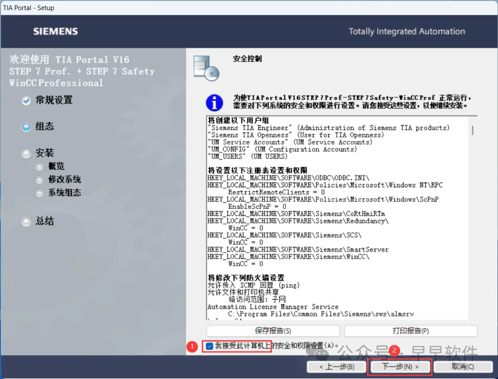Click the "Siemens TIA Openness" line
This screenshot has width=498, height=379.
296,135
